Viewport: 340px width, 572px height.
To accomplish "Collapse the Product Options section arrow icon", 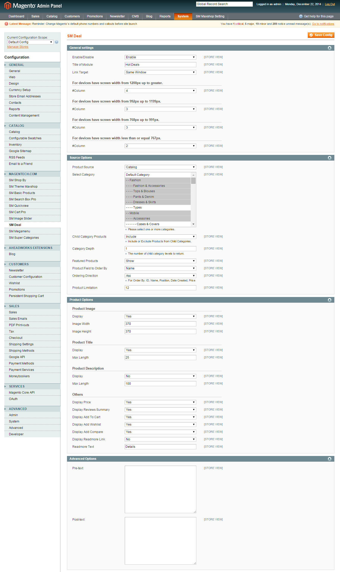I will (330, 300).
